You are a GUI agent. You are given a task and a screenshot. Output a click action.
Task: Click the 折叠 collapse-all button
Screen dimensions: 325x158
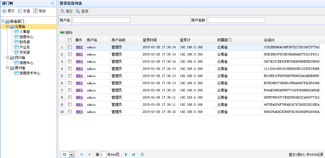pyautogui.click(x=24, y=11)
